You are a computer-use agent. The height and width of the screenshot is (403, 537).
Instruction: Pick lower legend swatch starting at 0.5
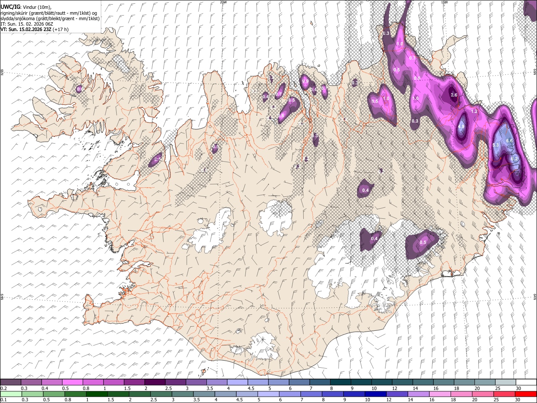pos(54,394)
